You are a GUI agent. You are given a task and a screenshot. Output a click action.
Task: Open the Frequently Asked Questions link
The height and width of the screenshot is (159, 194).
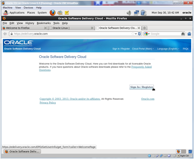point(141,67)
